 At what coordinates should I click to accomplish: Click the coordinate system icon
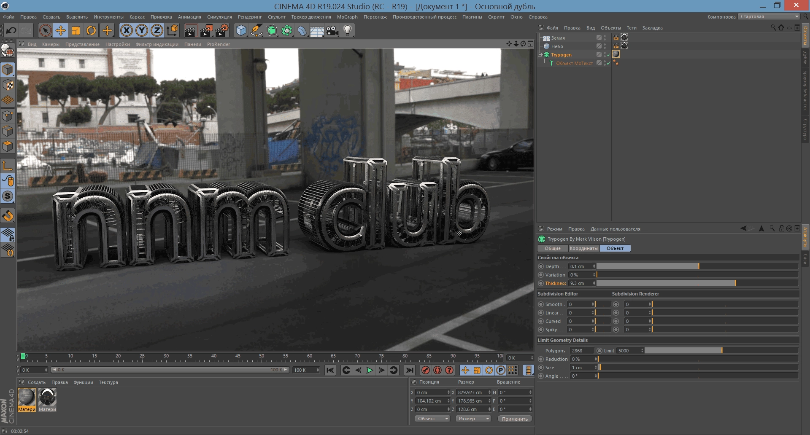[x=173, y=30]
